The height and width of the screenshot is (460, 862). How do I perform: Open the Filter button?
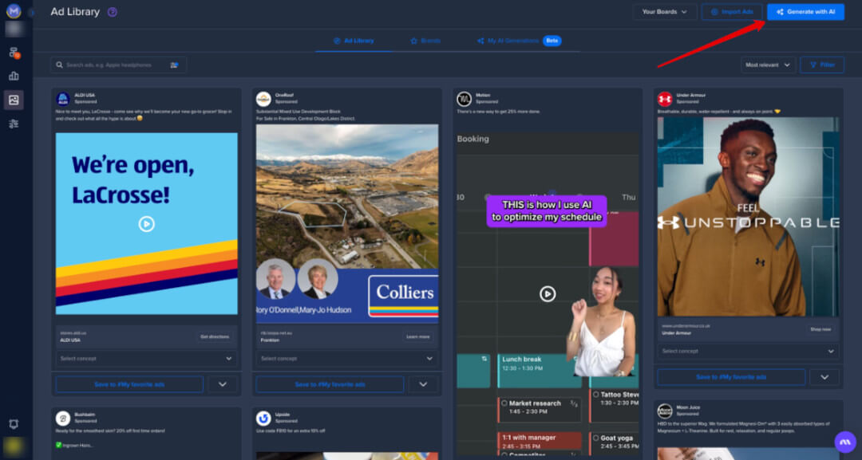pyautogui.click(x=822, y=65)
